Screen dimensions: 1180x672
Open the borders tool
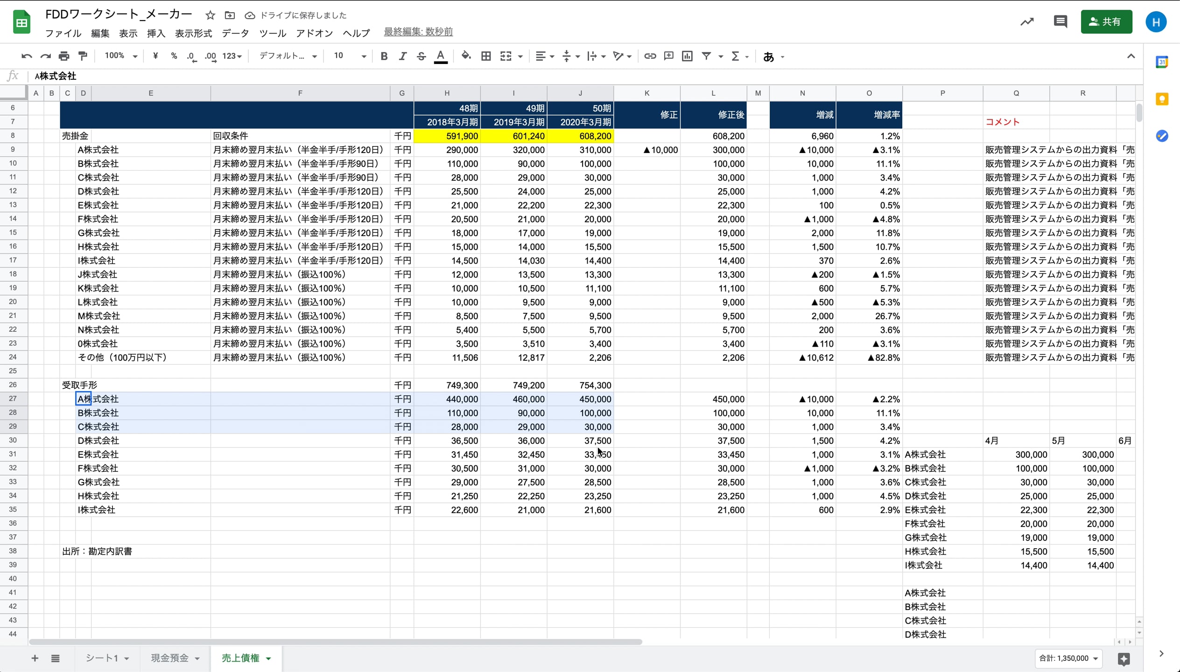pyautogui.click(x=486, y=56)
